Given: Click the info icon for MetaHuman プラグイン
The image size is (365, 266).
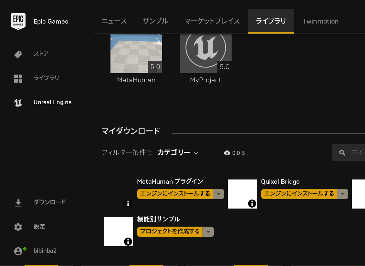Looking at the screenshot, I should tap(128, 203).
